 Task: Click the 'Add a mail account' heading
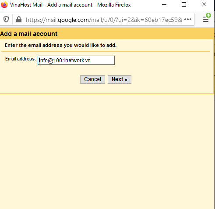29,34
